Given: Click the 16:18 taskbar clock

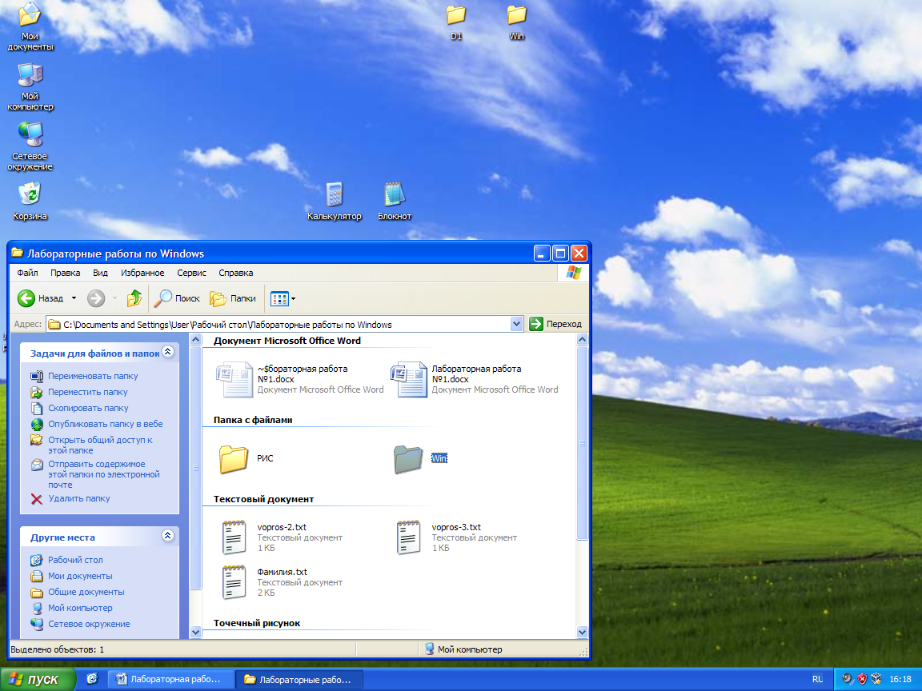Looking at the screenshot, I should click(900, 679).
